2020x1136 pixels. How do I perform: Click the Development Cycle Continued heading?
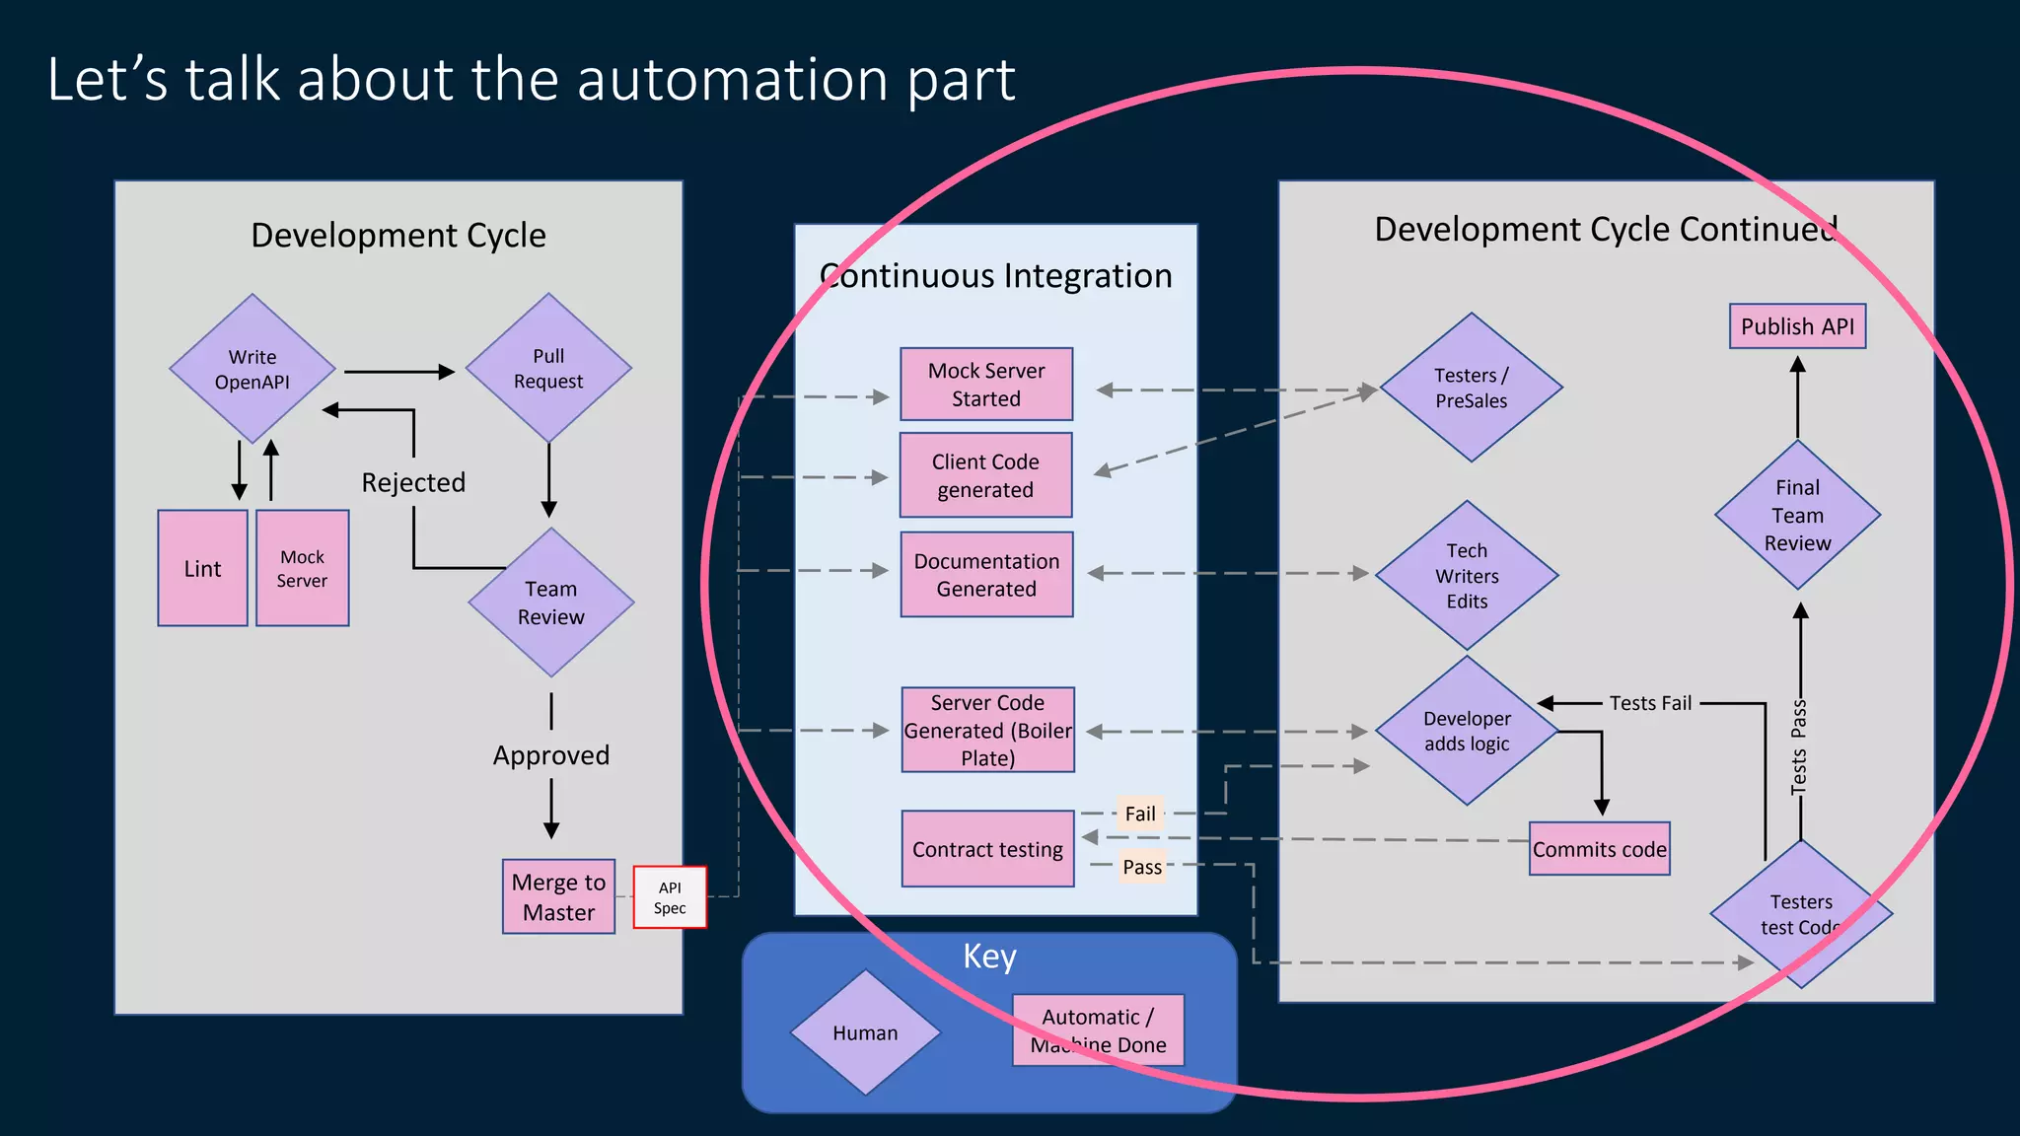(1606, 230)
